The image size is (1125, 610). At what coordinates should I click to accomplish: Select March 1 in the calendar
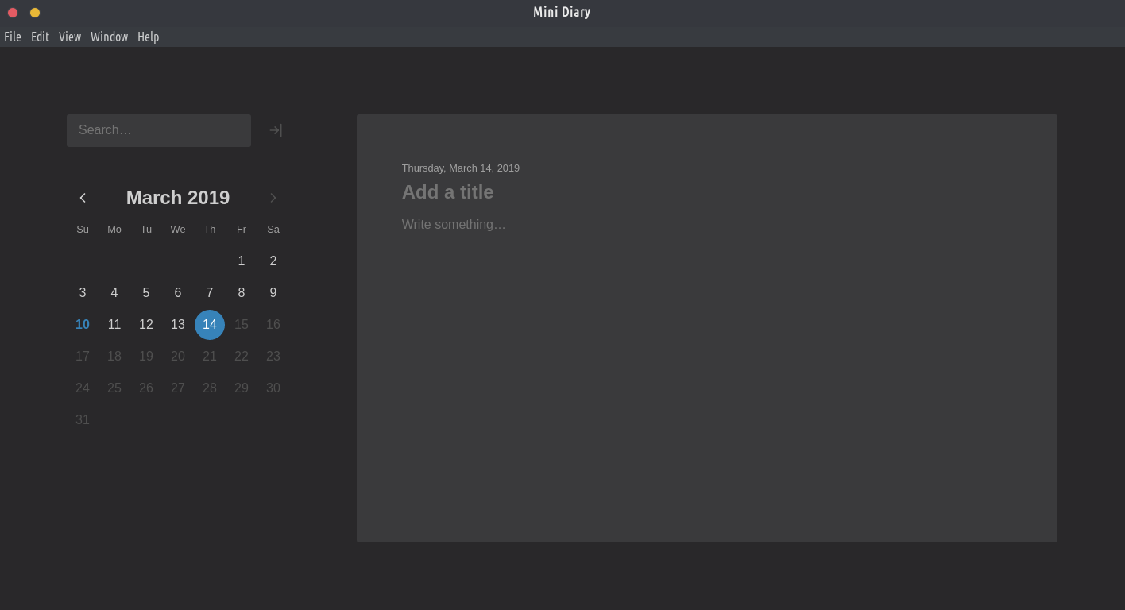point(242,261)
